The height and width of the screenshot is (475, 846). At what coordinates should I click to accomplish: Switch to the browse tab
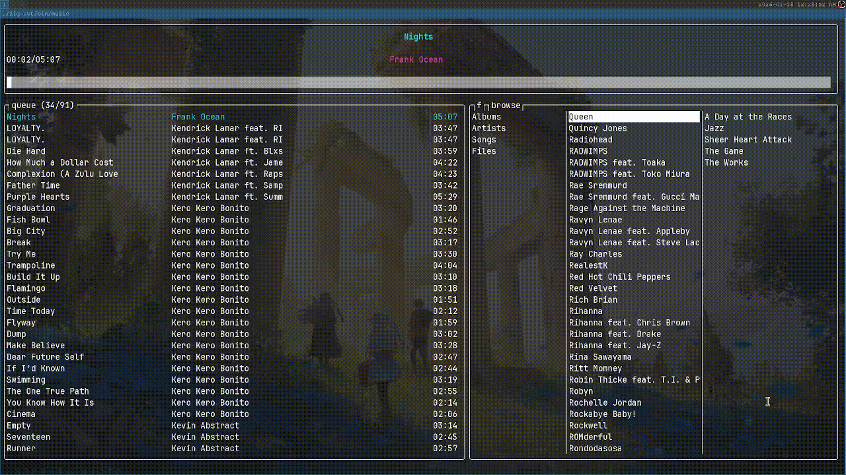pos(506,106)
